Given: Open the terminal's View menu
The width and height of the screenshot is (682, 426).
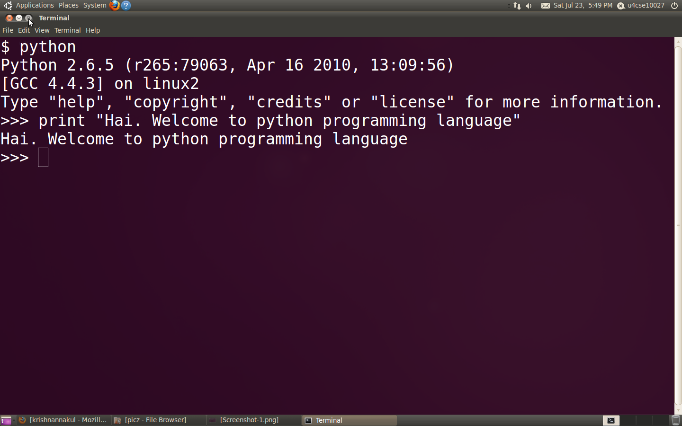Looking at the screenshot, I should click(x=42, y=30).
